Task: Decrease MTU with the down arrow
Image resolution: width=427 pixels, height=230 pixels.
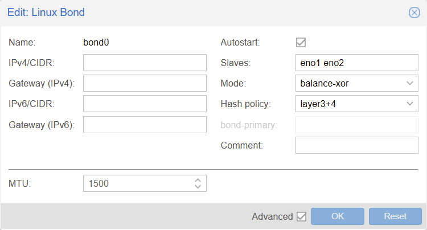Action: (x=198, y=186)
